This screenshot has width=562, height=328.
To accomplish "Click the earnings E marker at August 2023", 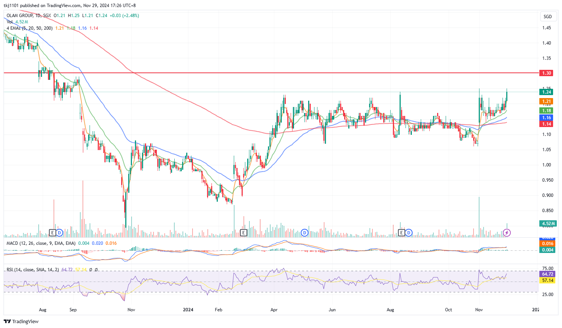I will [x=52, y=233].
